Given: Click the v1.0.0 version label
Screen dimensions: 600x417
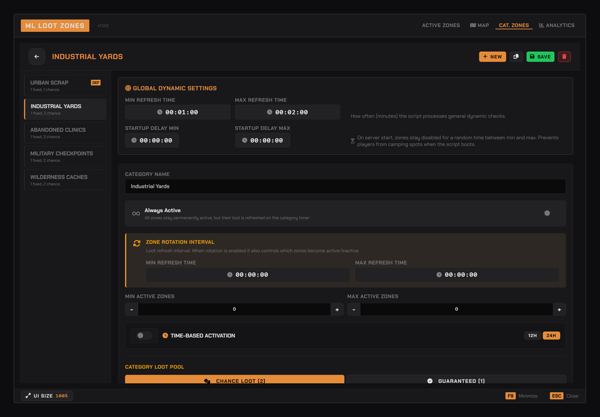Looking at the screenshot, I should pos(103,26).
